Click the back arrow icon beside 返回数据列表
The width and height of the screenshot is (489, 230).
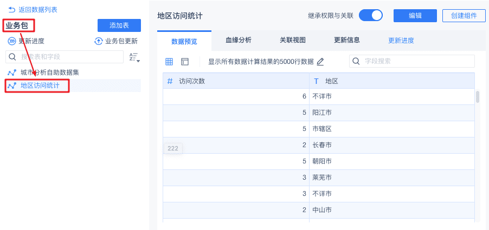coord(11,10)
